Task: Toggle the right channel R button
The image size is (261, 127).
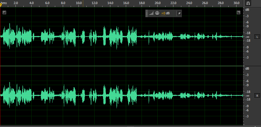Action: tap(257, 96)
